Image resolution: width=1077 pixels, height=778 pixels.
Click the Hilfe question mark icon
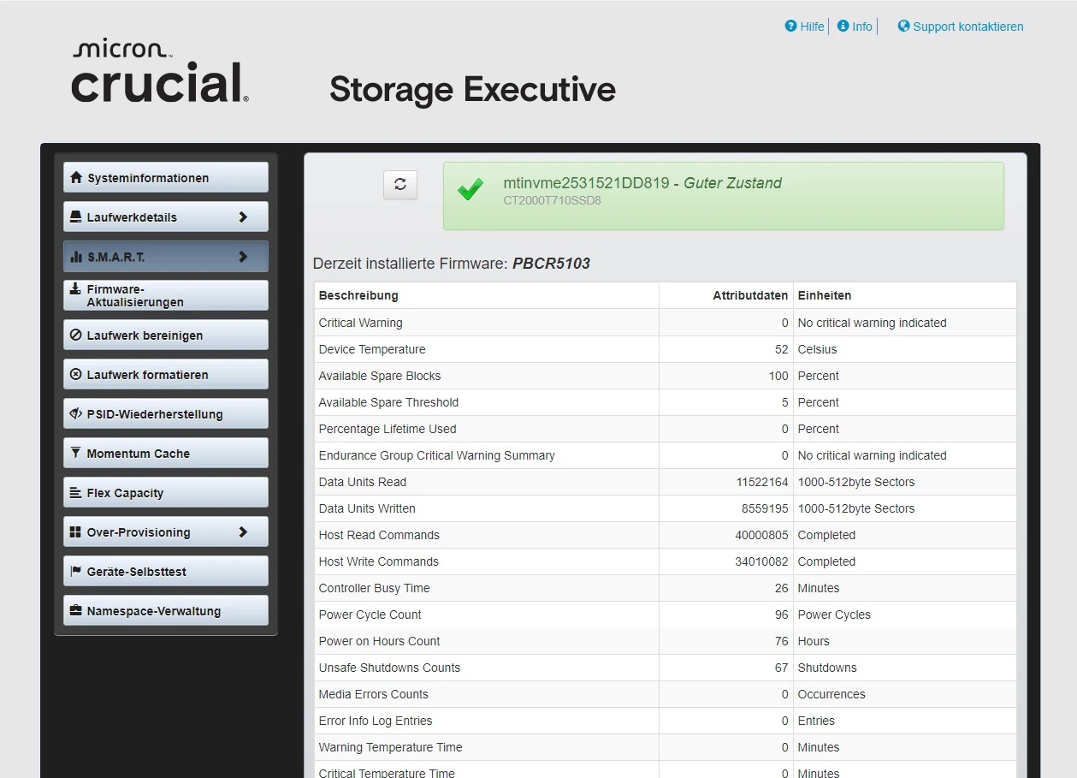(x=790, y=27)
